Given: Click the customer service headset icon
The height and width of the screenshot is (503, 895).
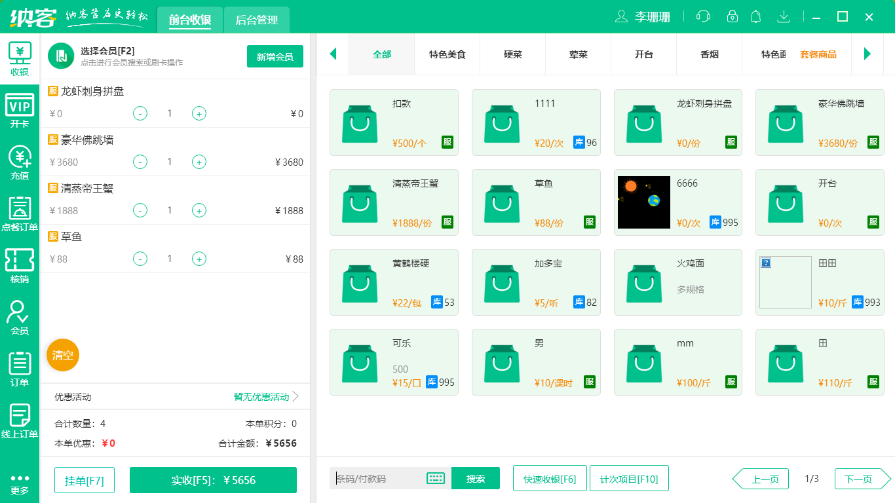Looking at the screenshot, I should click(x=703, y=16).
